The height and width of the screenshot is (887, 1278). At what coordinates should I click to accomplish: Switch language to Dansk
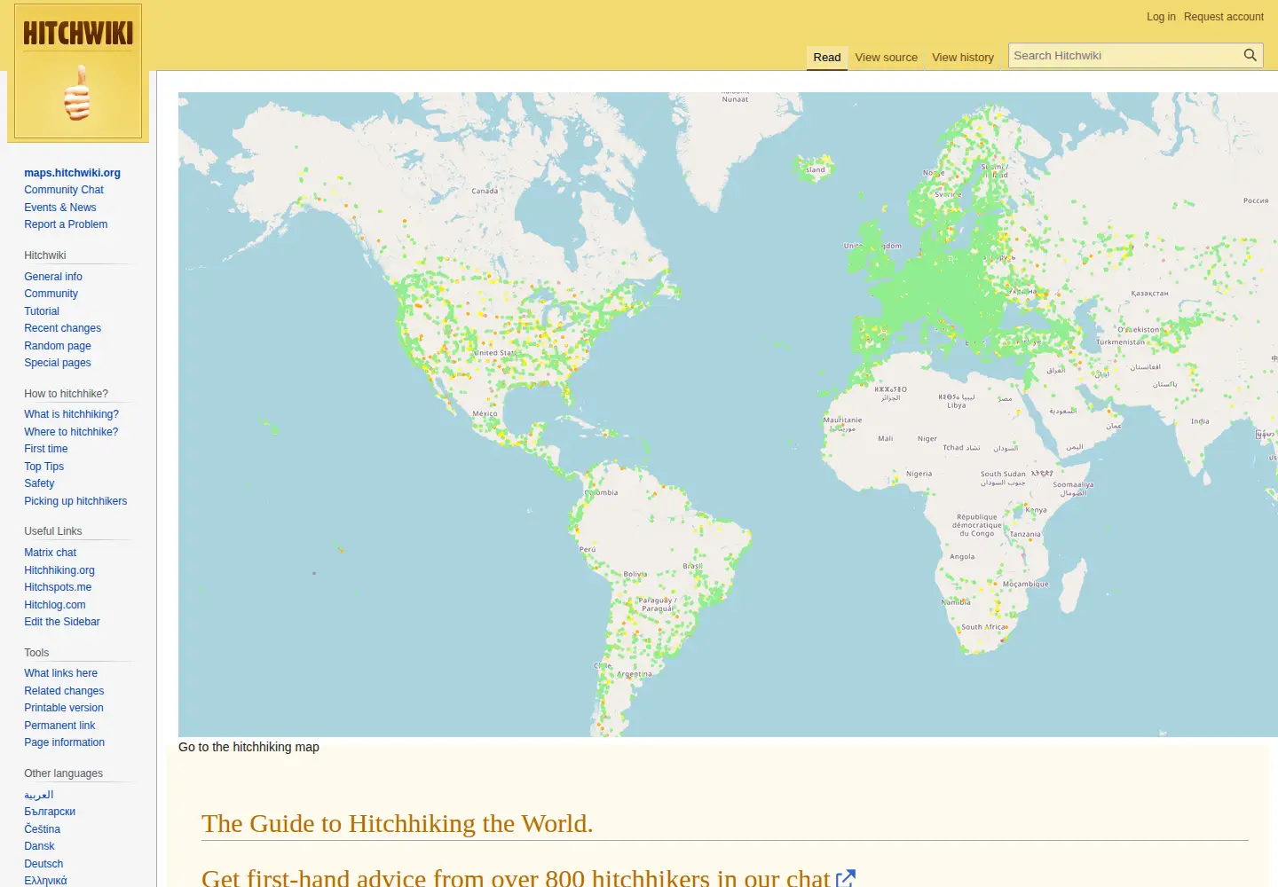click(x=39, y=846)
